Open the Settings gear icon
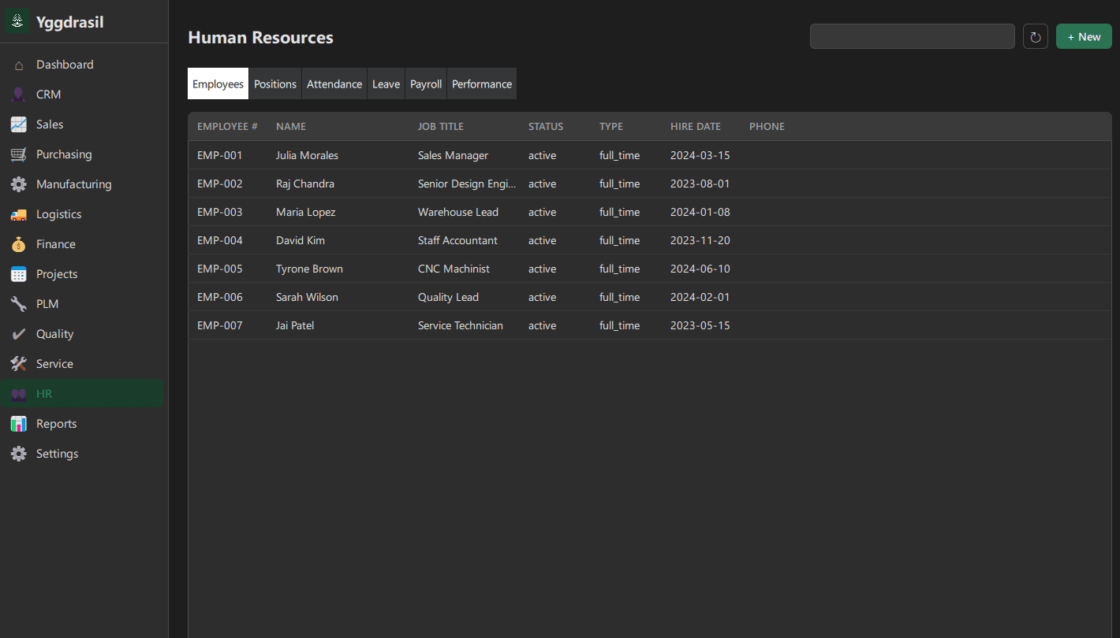This screenshot has width=1120, height=638. pyautogui.click(x=18, y=453)
